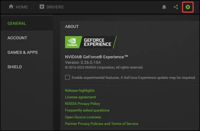Viewport: 200px width, 131px height.
Task: Open the settings gear icon
Action: (x=188, y=7)
